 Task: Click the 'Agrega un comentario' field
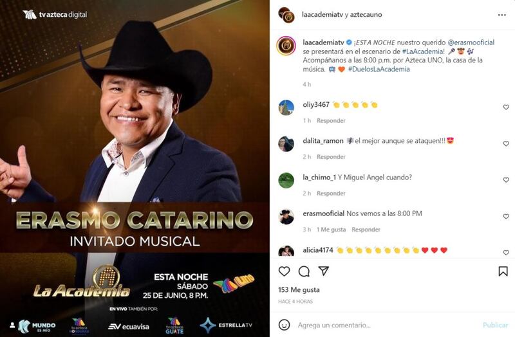pyautogui.click(x=384, y=325)
